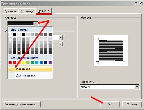Image resolution: width=144 pixels, height=110 pixels.
Task: Choose the dark blue standard color
Action: 46,63
